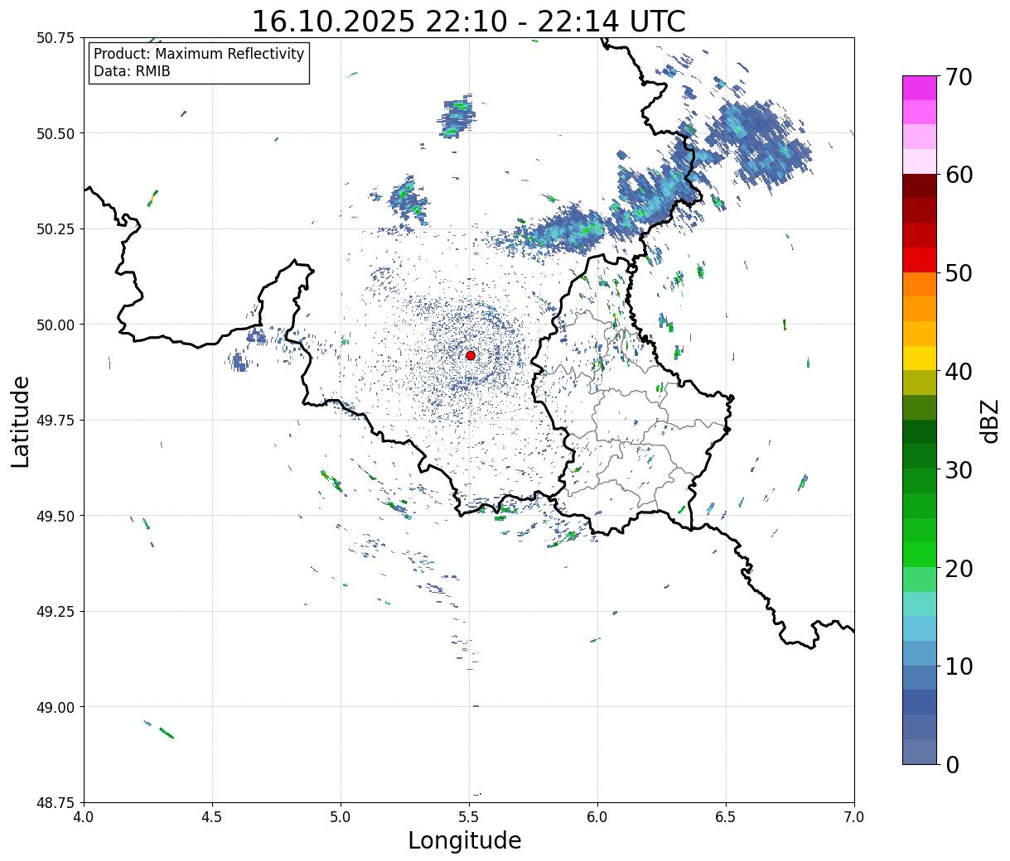The width and height of the screenshot is (1010, 861).
Task: Click the 40 tick label on colorbar
Action: pos(959,372)
